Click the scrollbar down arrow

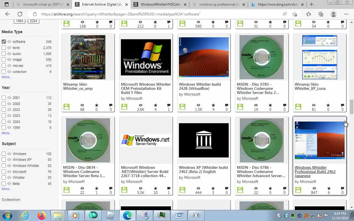point(352,207)
